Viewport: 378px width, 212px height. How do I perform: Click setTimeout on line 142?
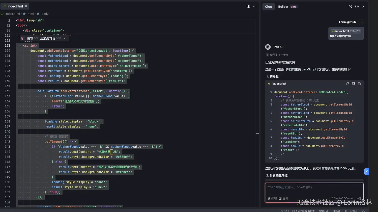click(x=53, y=142)
